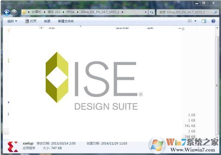This screenshot has width=221, height=155.
Task: Click the Back navigation arrow button
Action: (x=7, y=12)
